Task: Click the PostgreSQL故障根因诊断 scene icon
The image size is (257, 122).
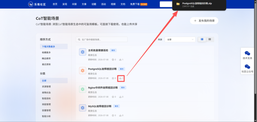Action: point(83,71)
